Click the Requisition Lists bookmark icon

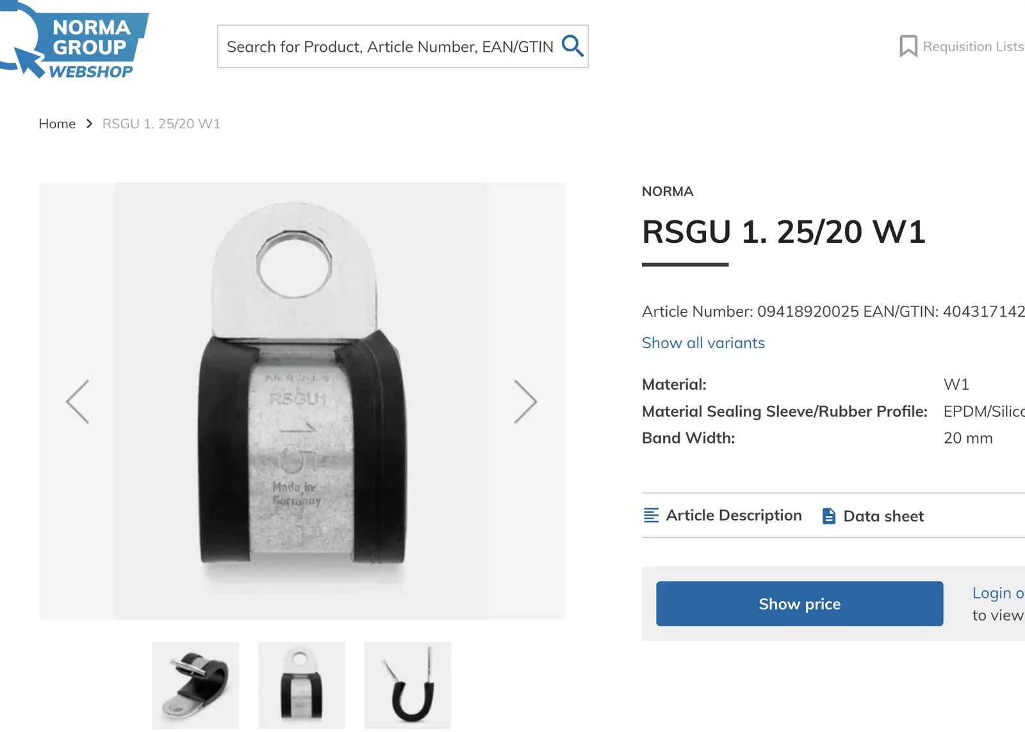(x=908, y=46)
